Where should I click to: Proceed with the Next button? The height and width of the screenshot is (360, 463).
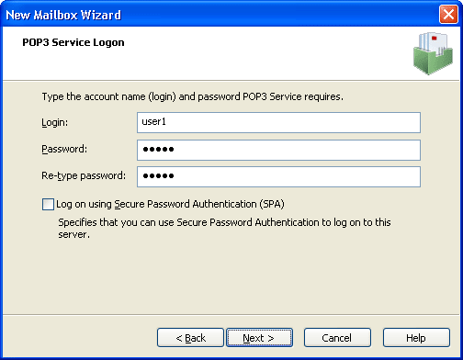[x=259, y=338]
